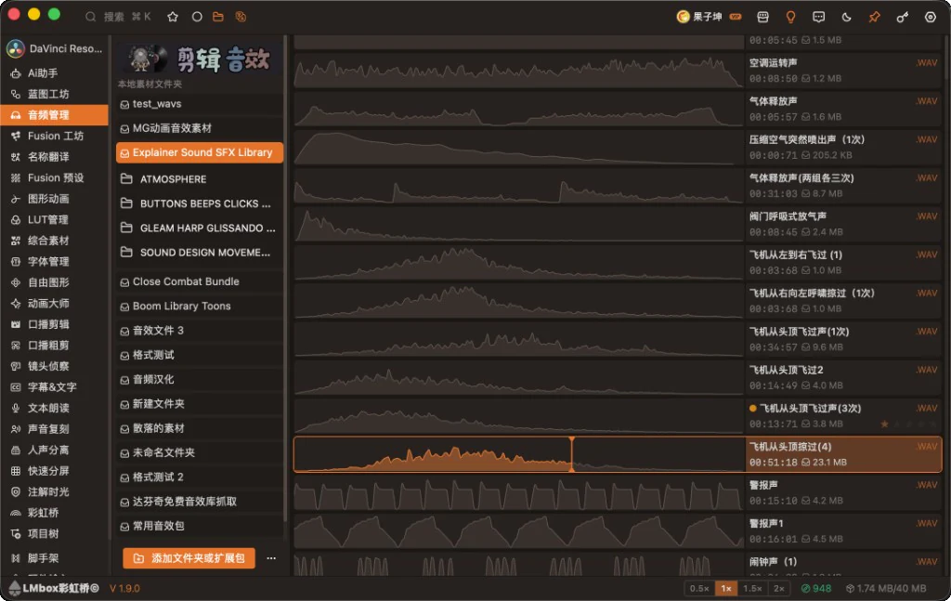The width and height of the screenshot is (951, 601).
Task: Open the storefront icon in top bar
Action: pos(763,17)
